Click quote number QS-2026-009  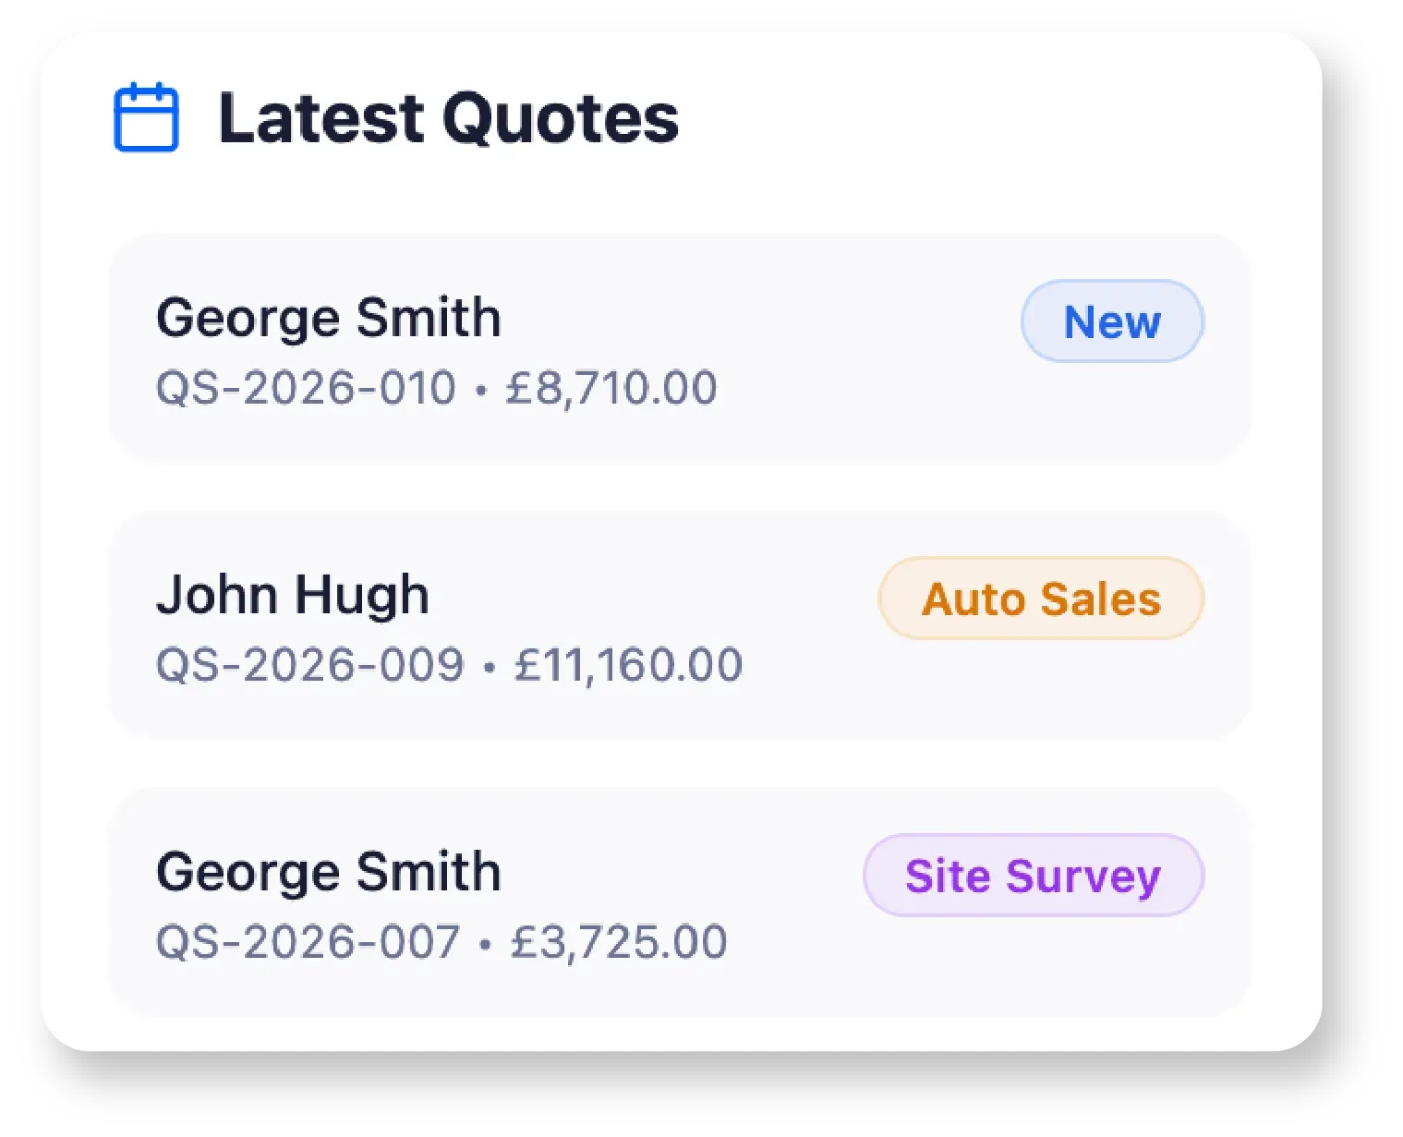pyautogui.click(x=309, y=665)
